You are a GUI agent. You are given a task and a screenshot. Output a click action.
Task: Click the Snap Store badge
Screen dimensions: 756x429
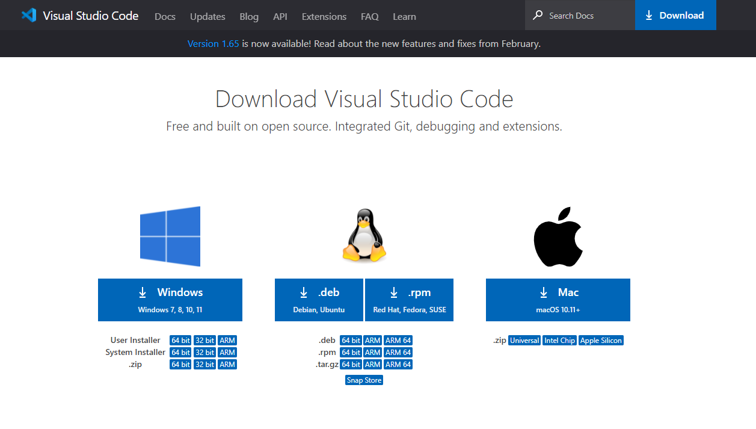coord(364,380)
